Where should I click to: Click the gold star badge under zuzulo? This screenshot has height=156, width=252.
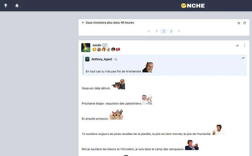(x=94, y=49)
